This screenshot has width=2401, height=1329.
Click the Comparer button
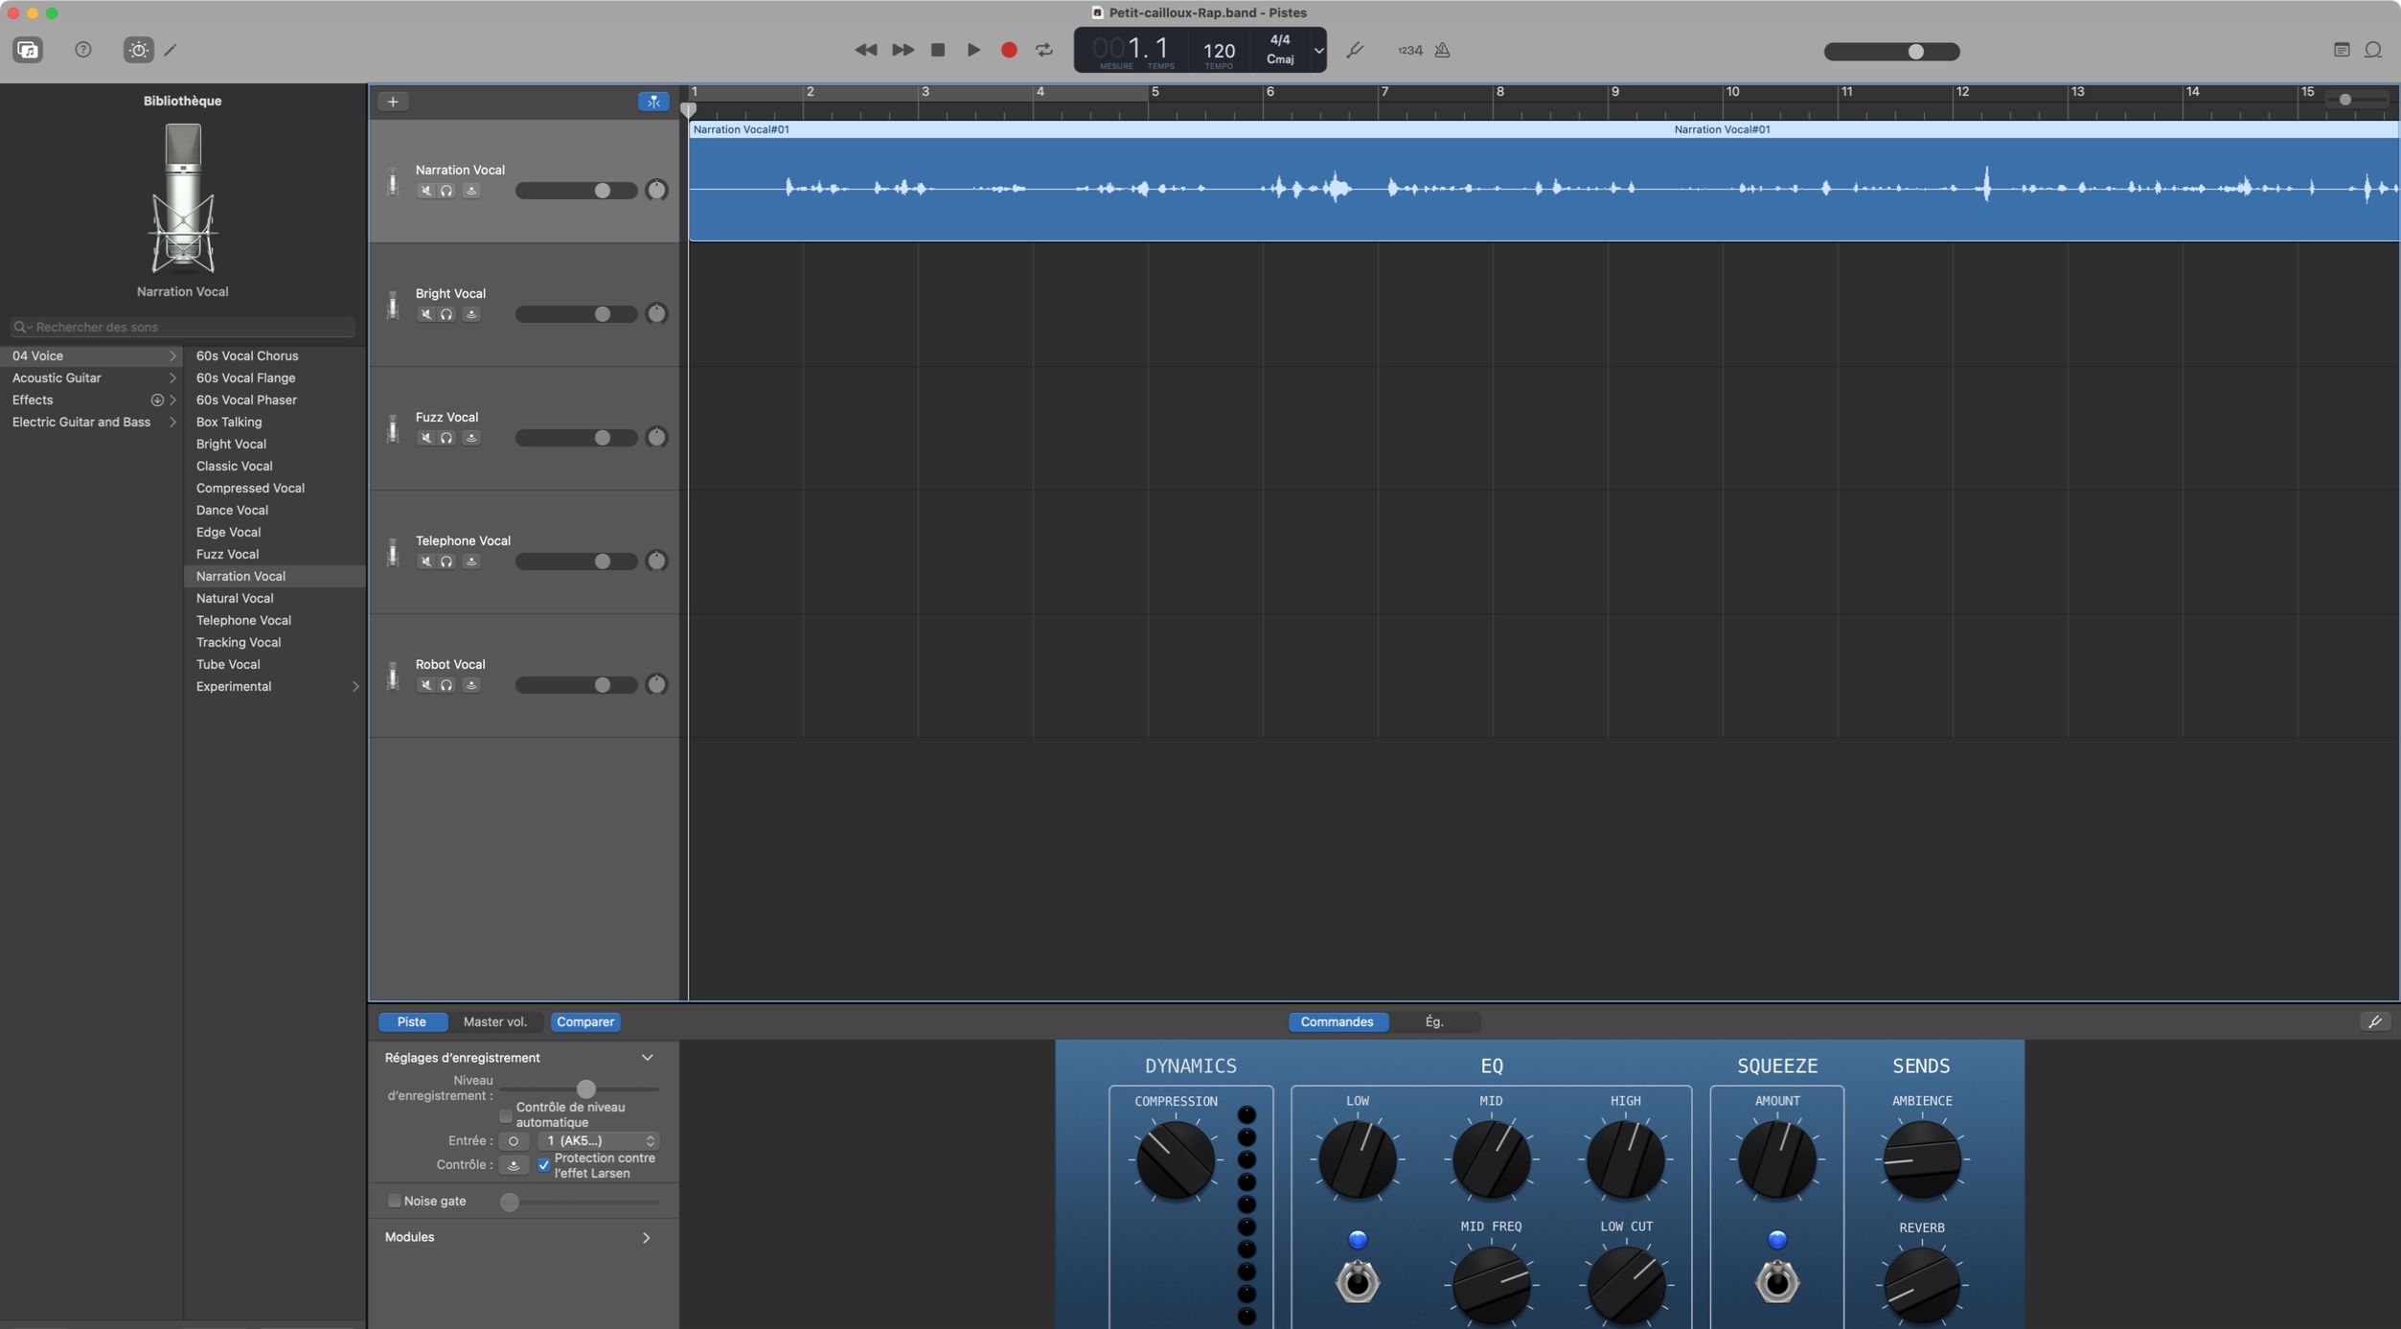tap(584, 1021)
